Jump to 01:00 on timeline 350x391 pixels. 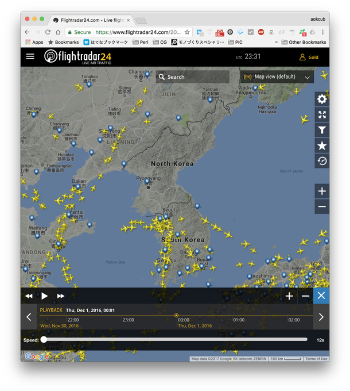(x=239, y=320)
